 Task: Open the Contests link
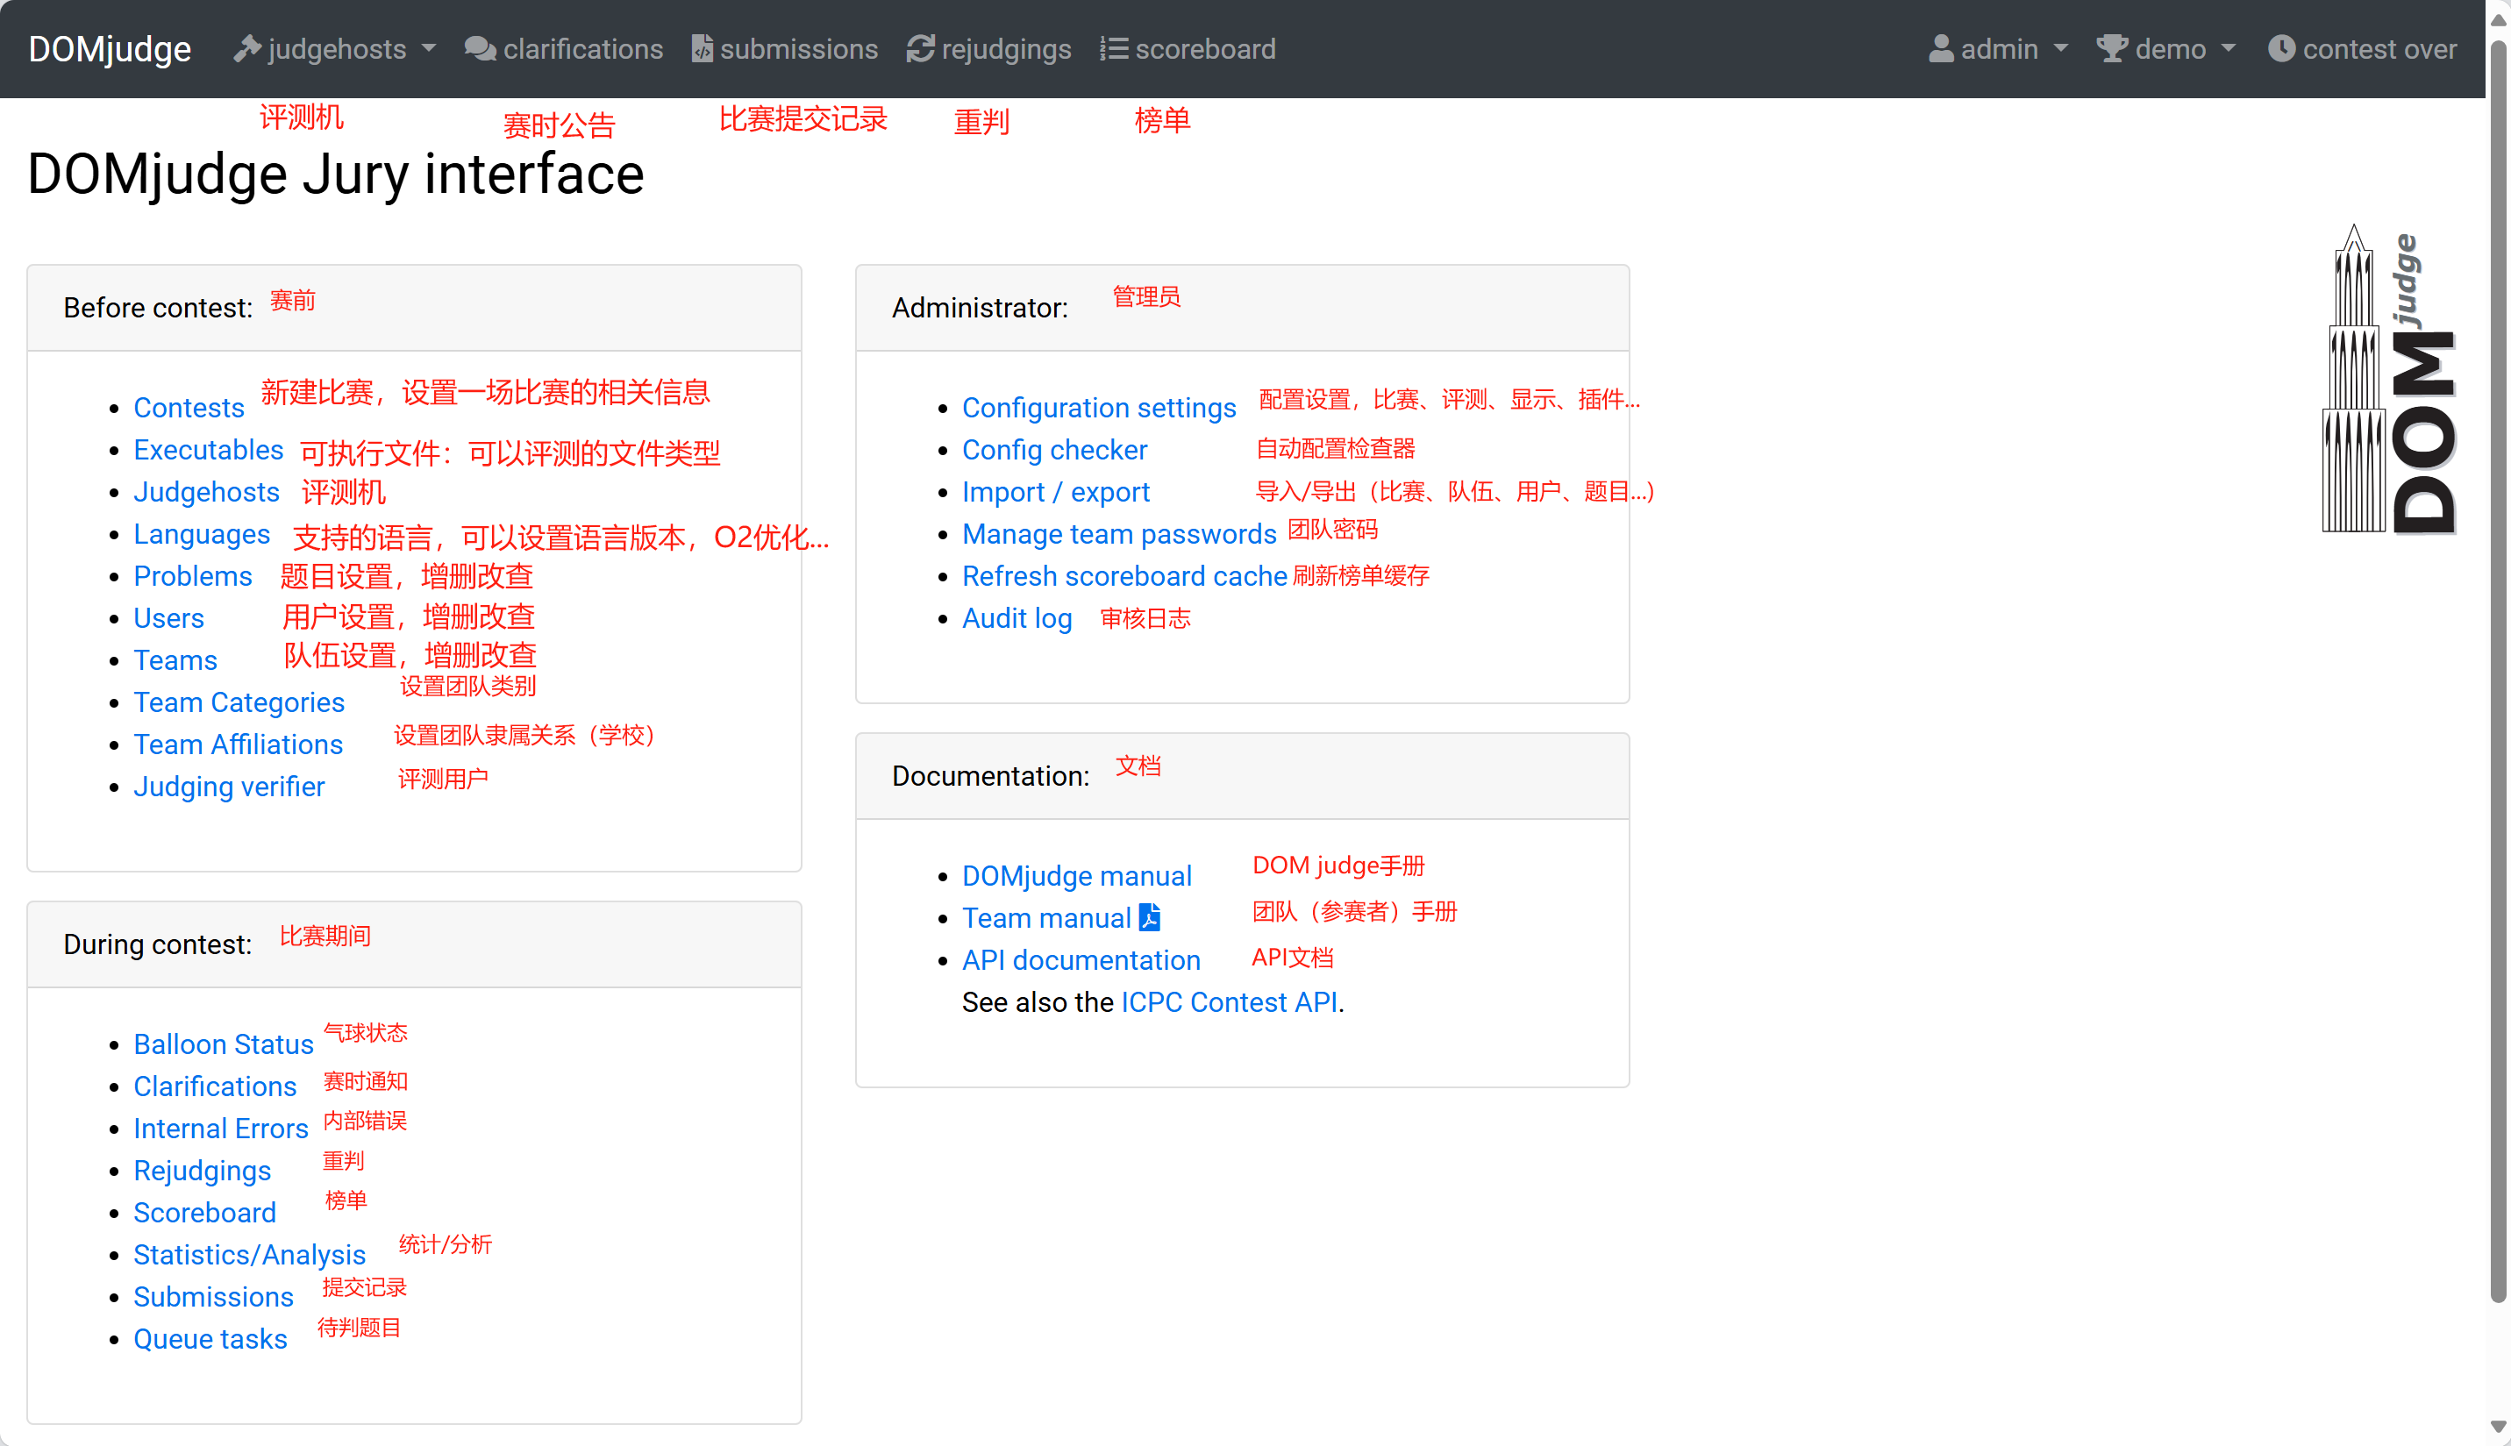point(189,407)
